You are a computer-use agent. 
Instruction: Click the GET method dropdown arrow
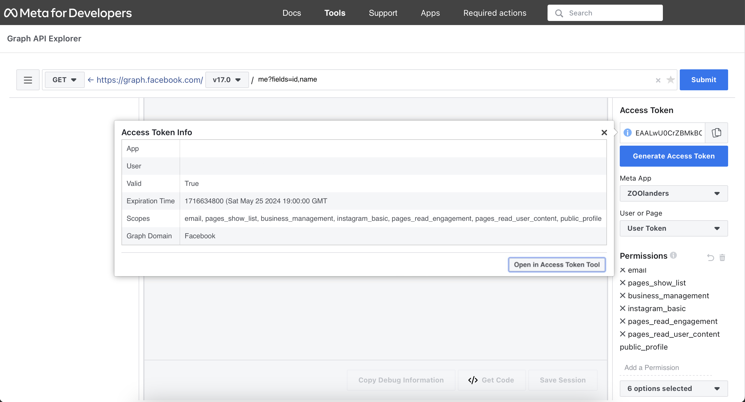click(x=74, y=80)
